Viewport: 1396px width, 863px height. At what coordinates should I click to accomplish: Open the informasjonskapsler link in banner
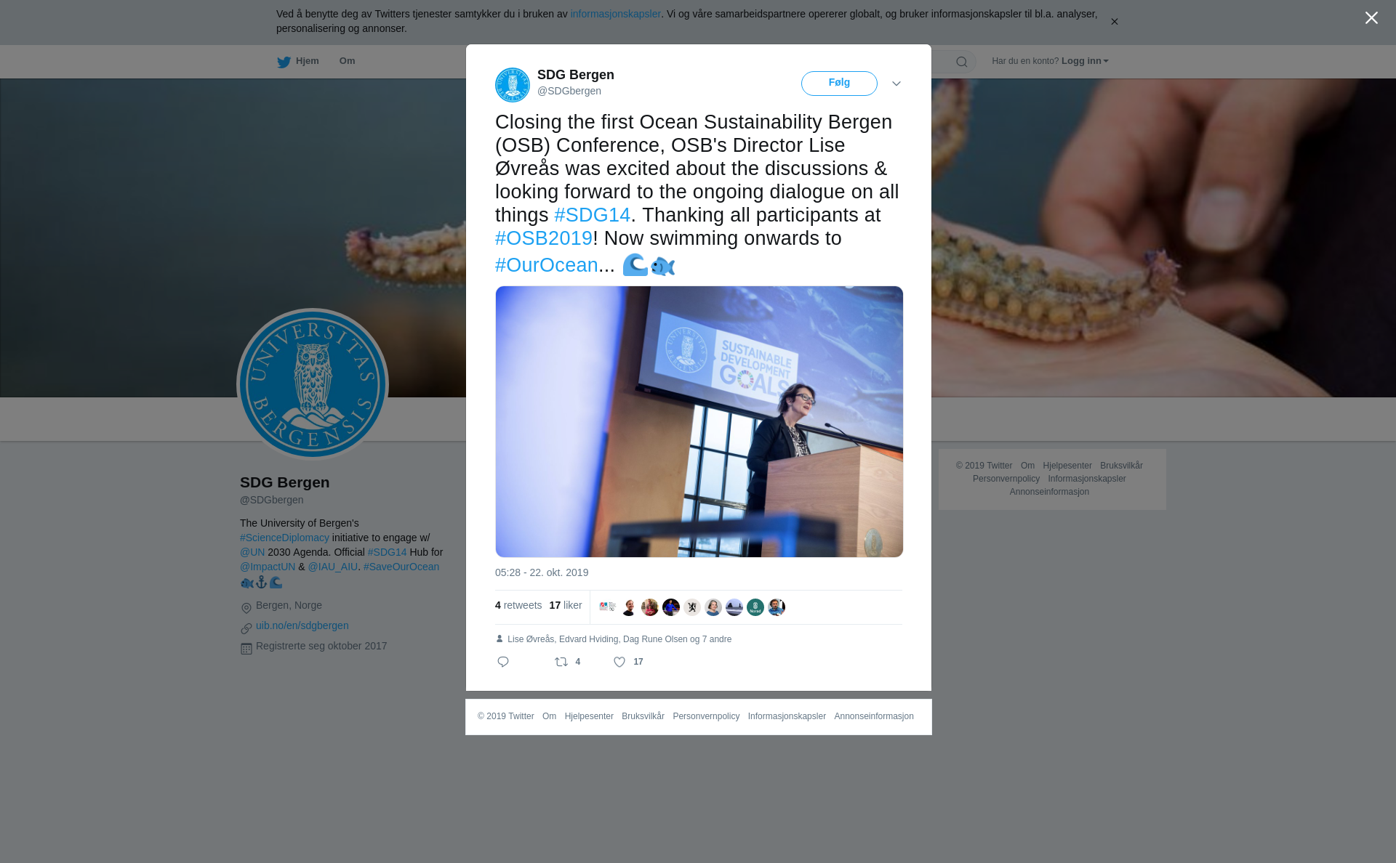[x=615, y=14]
